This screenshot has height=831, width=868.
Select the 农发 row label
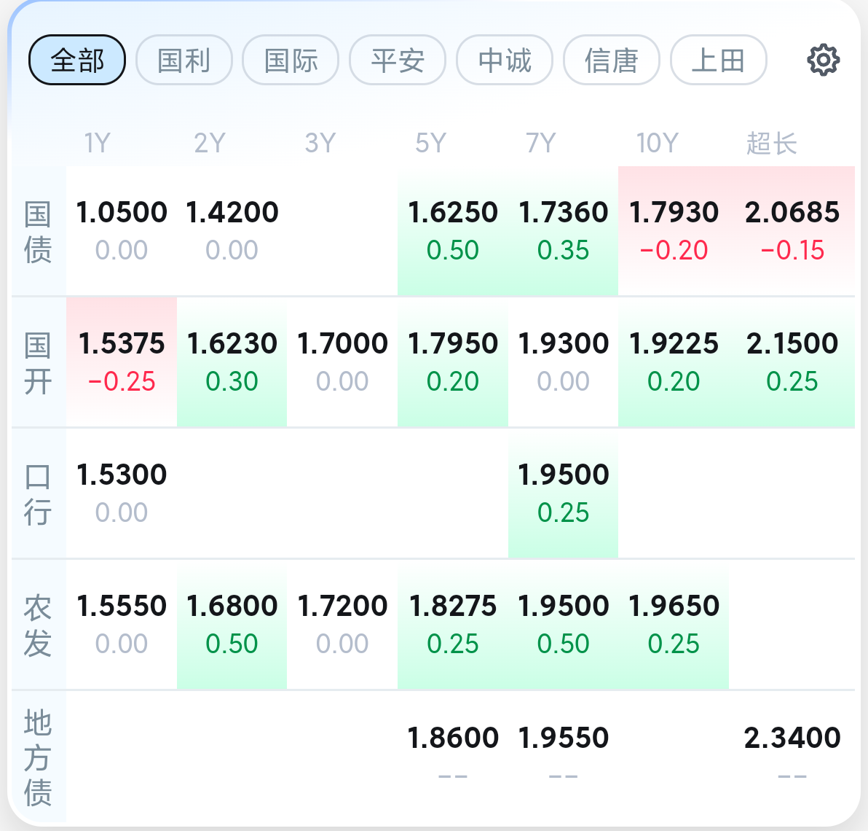(x=38, y=625)
